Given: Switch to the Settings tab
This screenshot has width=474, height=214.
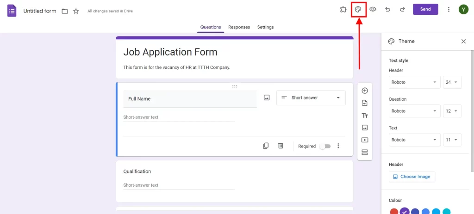Looking at the screenshot, I should pyautogui.click(x=265, y=27).
